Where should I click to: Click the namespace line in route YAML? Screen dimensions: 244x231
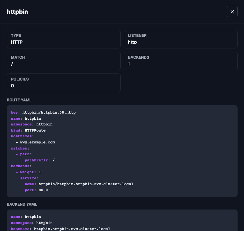pos(32,124)
